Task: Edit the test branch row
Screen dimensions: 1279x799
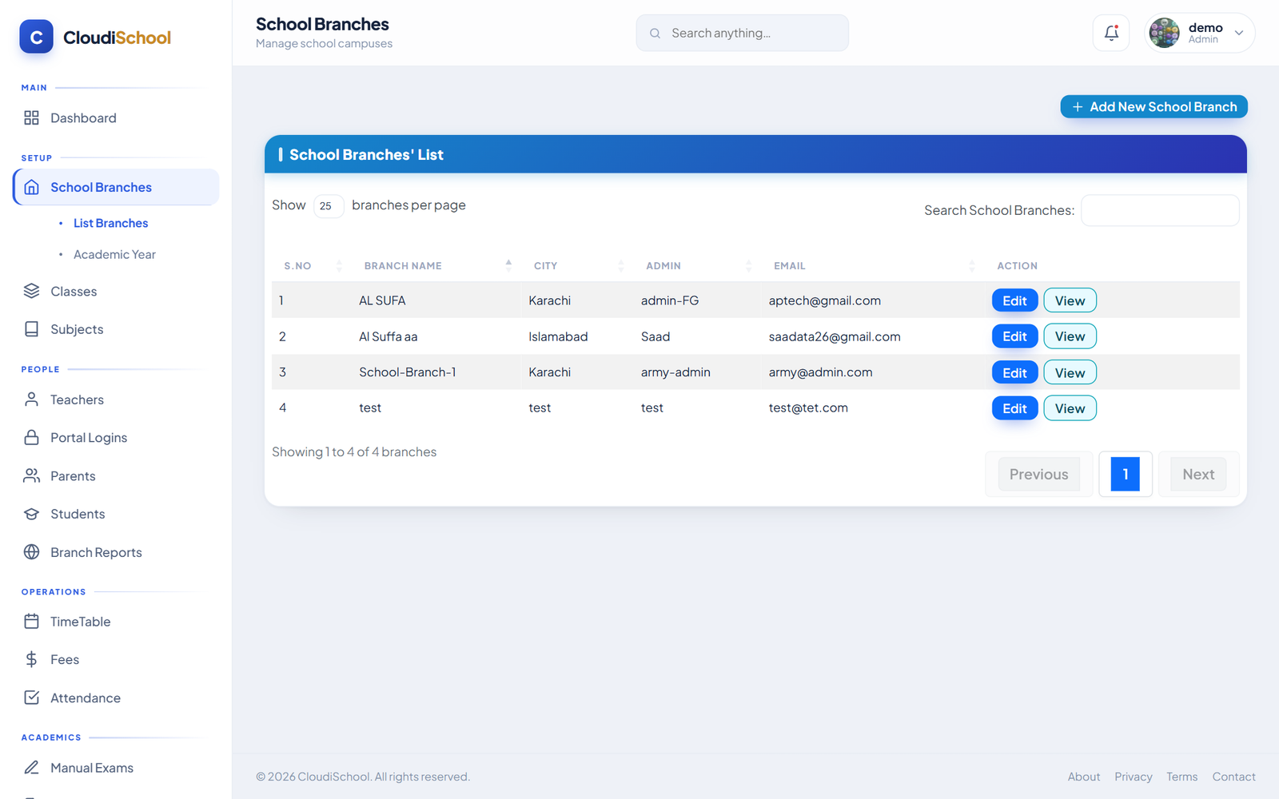Action: point(1014,408)
